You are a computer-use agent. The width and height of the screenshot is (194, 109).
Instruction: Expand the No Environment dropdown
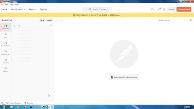point(172,20)
